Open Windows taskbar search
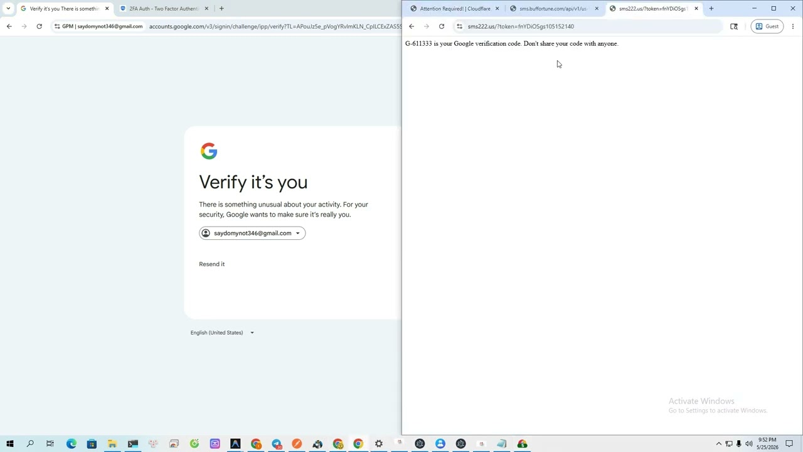Screen dimensions: 803x452 [x=29, y=444]
